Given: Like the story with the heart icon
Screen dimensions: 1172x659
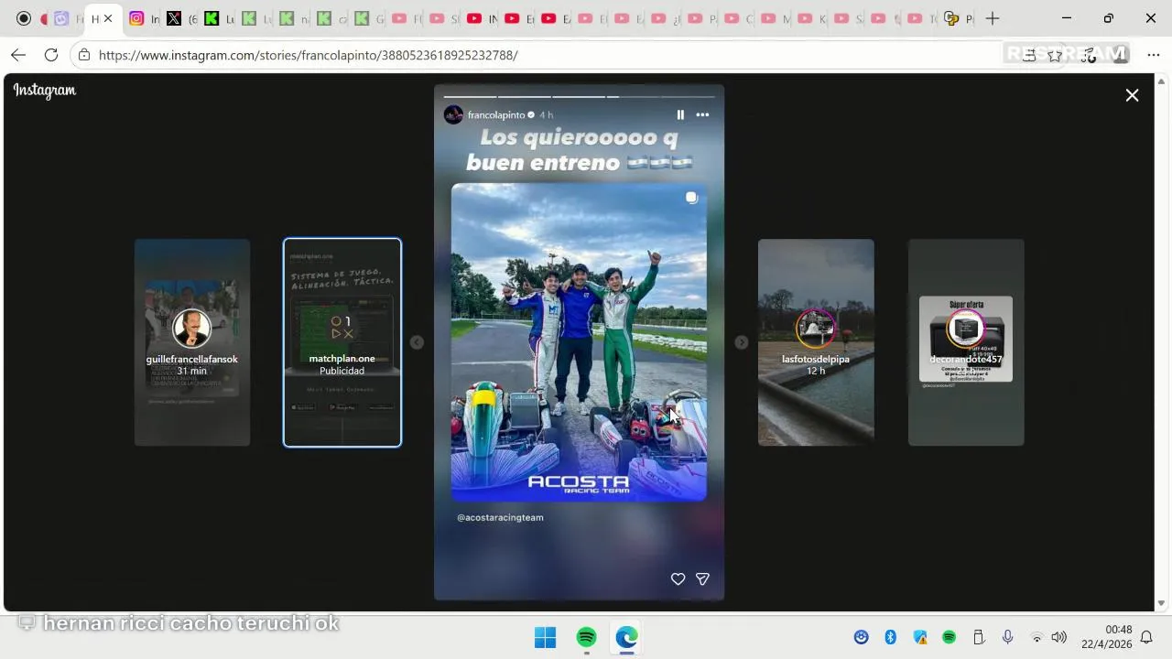Looking at the screenshot, I should 678,578.
